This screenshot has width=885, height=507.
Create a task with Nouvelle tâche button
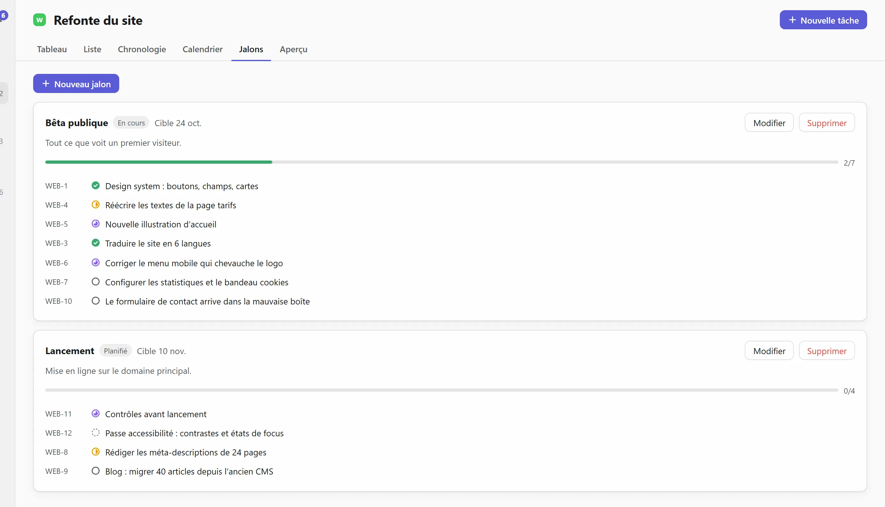pyautogui.click(x=823, y=20)
